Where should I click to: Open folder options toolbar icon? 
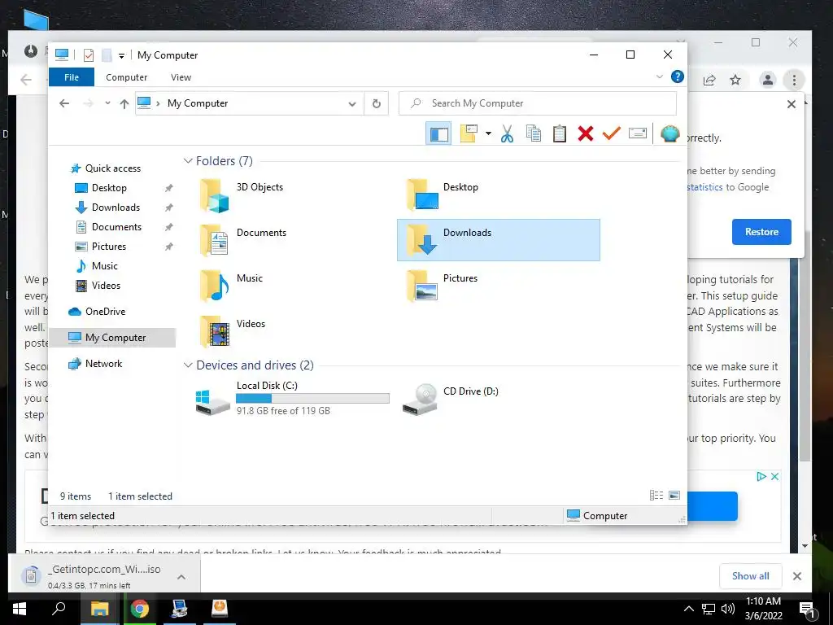[469, 133]
